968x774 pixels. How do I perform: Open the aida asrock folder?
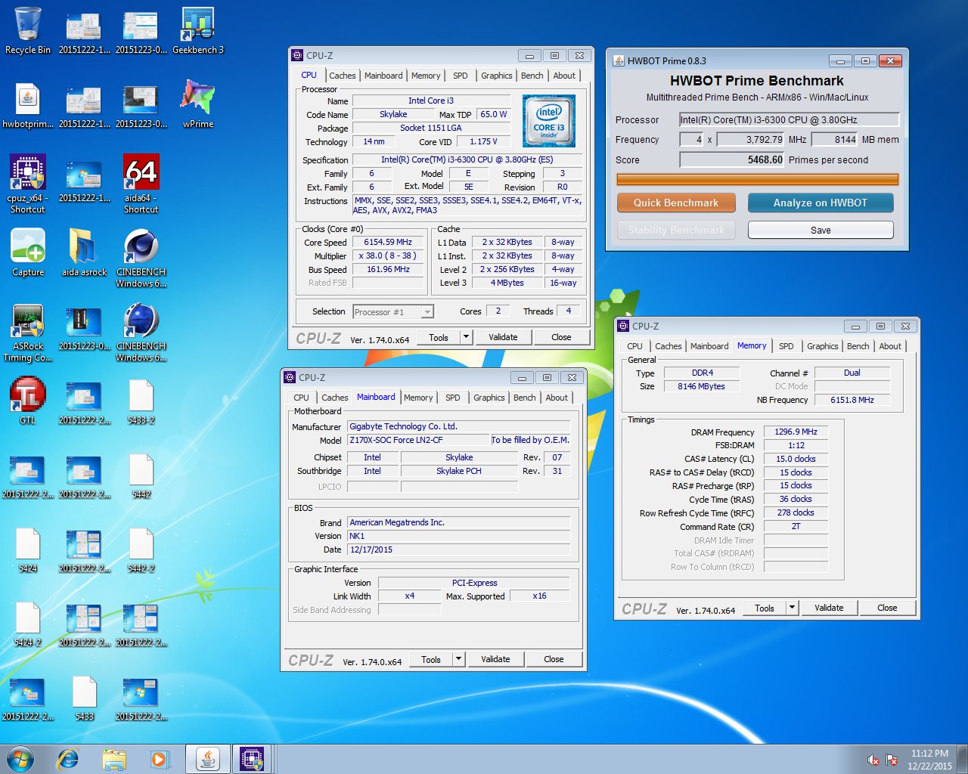point(84,252)
